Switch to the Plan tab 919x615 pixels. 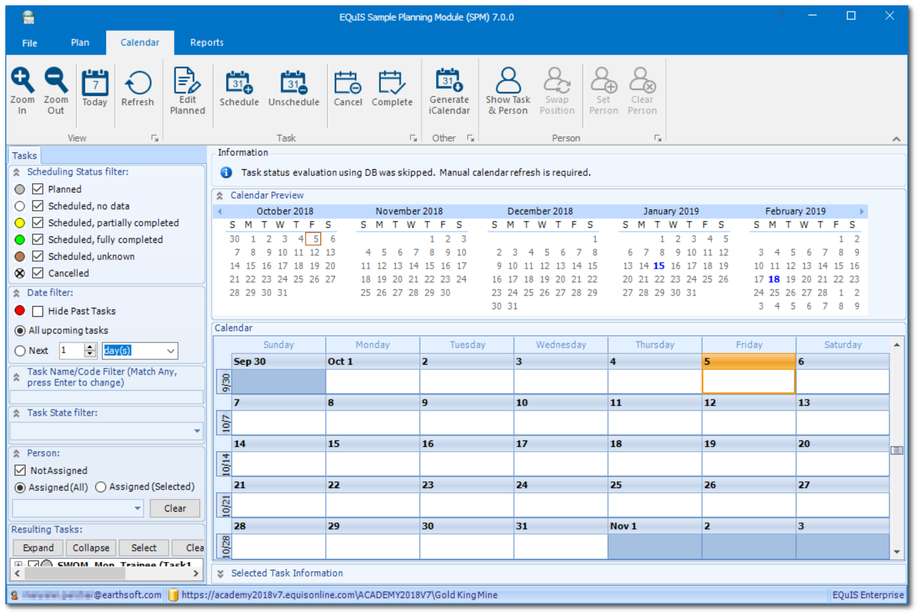(80, 42)
